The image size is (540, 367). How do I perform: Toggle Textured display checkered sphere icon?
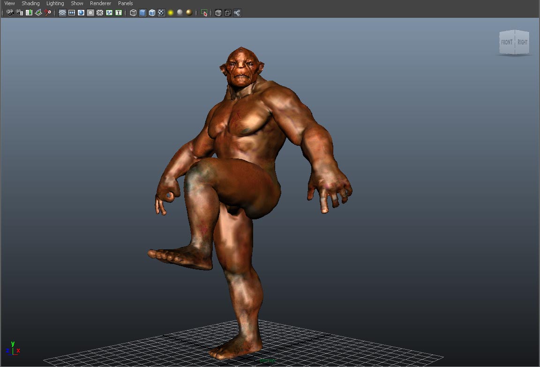[x=161, y=13]
